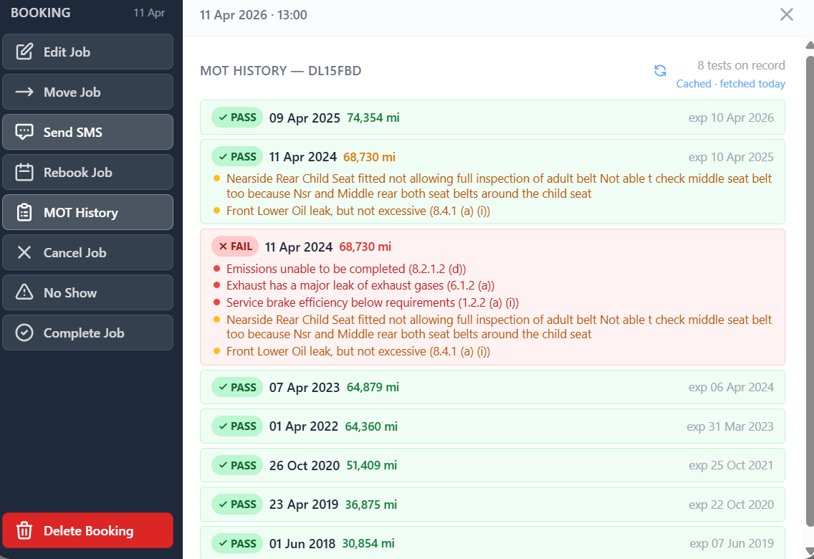Click the X icon on Cancel Job

point(24,252)
